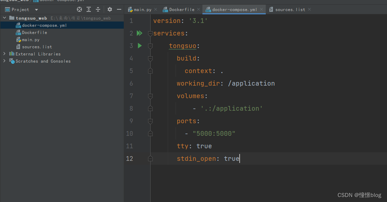Screen dimensions: 387x202
Task: Click the Python file icon beside main.py in tree
Action: pos(19,39)
